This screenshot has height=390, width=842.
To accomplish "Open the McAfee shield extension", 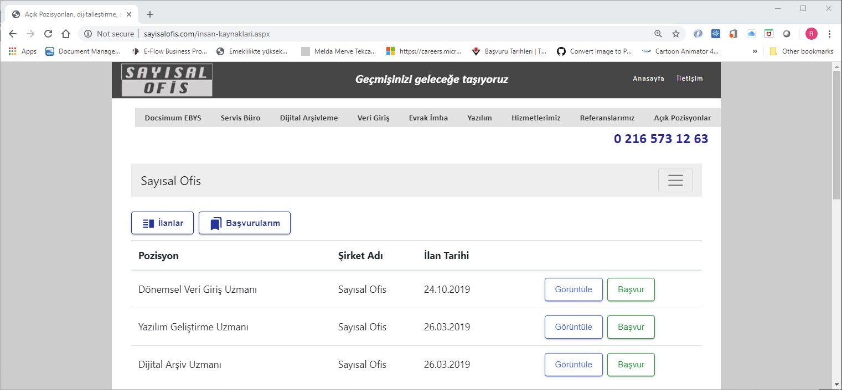I will (x=769, y=34).
